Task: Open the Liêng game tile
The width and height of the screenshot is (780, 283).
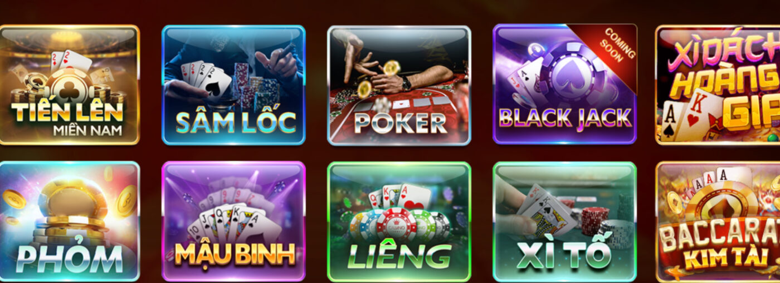Action: [399, 221]
